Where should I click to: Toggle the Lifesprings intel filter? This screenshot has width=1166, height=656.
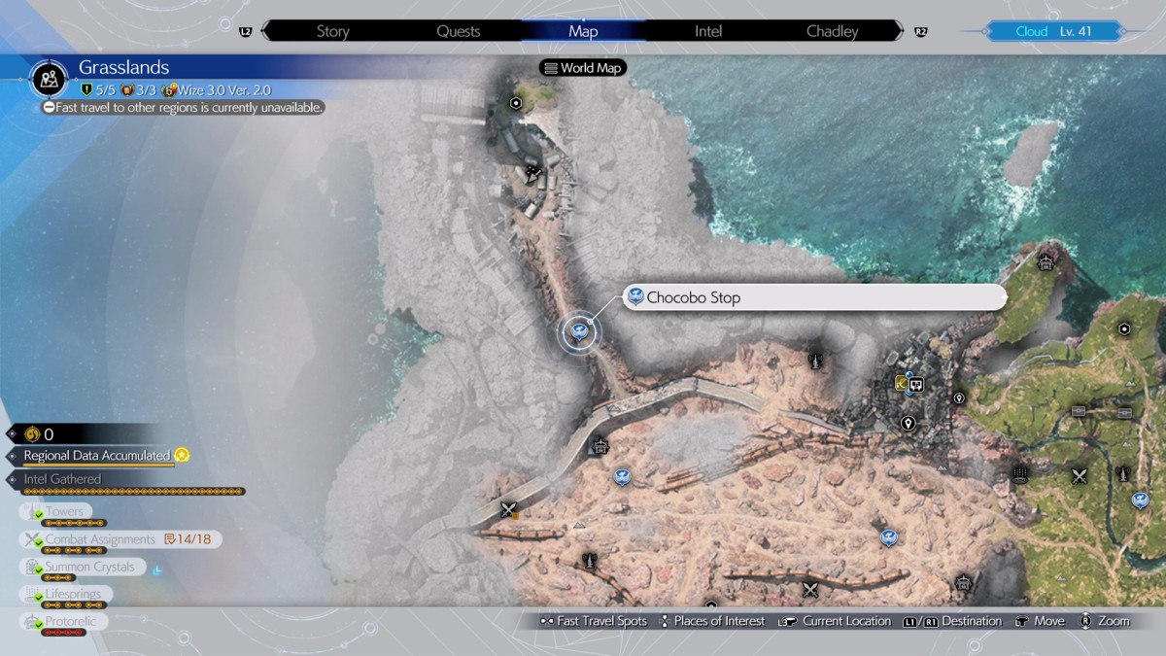click(x=65, y=594)
